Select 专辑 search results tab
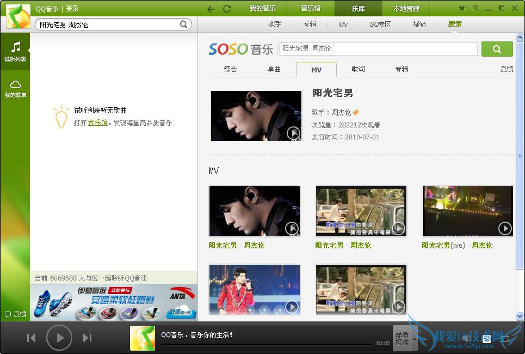Image resolution: width=525 pixels, height=354 pixels. point(402,69)
